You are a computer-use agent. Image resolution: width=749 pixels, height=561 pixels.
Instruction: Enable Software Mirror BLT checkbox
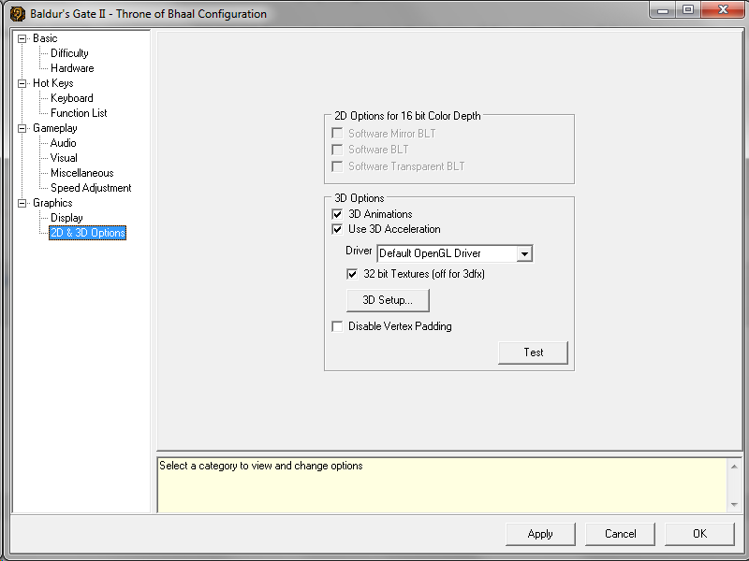(337, 133)
